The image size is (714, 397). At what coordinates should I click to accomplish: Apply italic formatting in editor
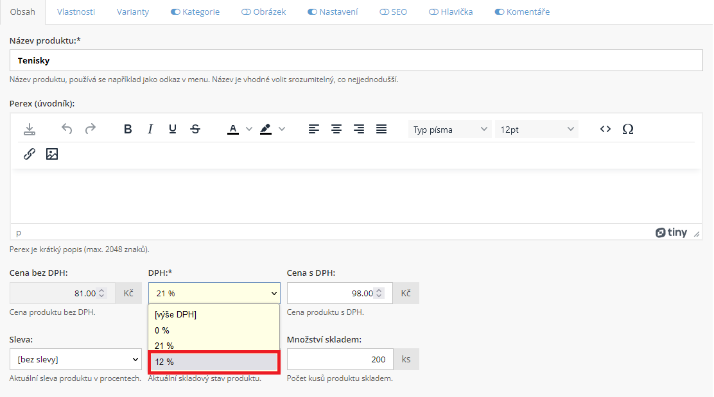(150, 129)
